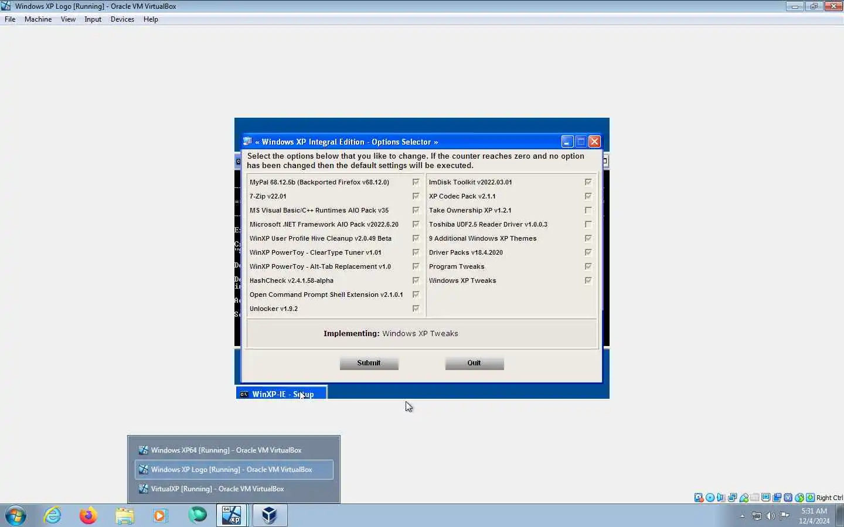This screenshot has width=844, height=527.
Task: Expand the hidden tray icons arrow
Action: [742, 516]
